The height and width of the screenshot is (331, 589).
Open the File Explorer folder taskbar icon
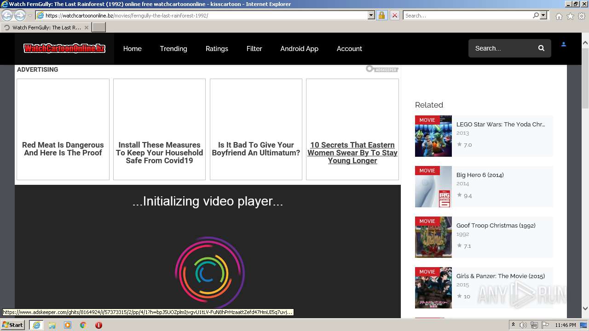(x=52, y=325)
